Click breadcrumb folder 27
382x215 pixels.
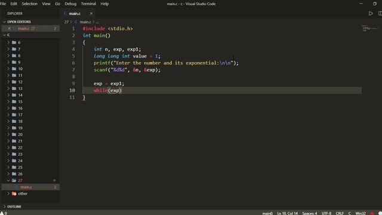(66, 22)
